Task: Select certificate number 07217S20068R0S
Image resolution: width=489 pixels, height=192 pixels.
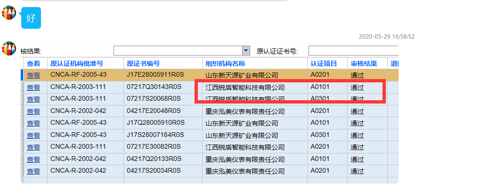Action: click(154, 98)
